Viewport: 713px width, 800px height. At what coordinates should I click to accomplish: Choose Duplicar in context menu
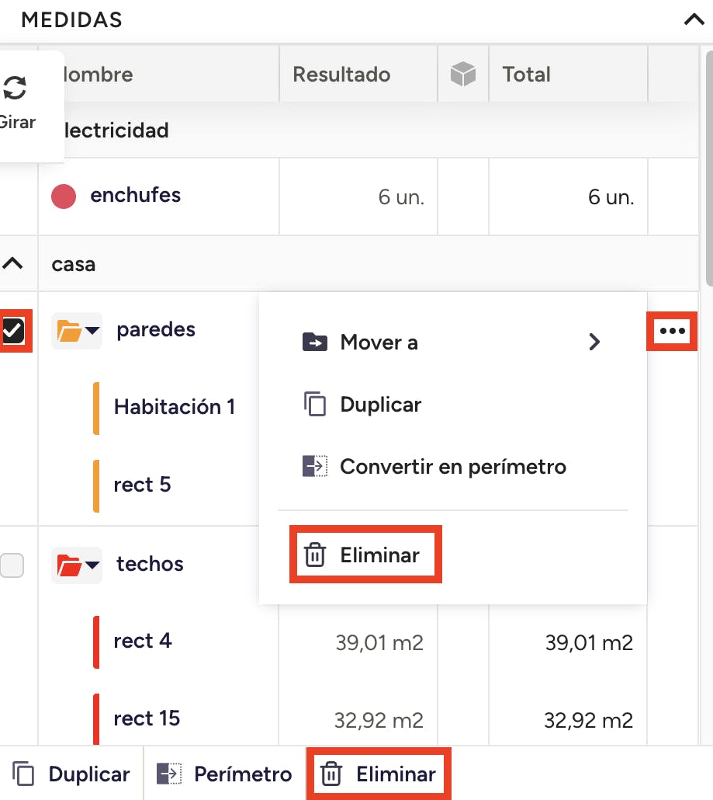tap(381, 405)
